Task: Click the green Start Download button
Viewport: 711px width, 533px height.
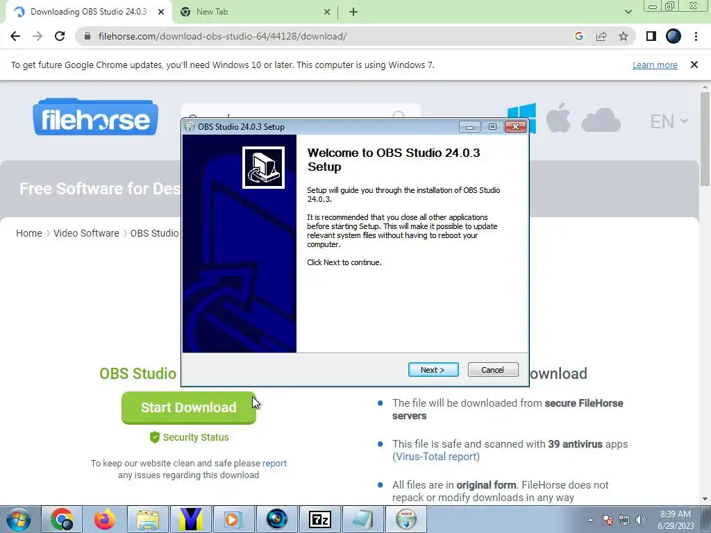Action: pos(189,407)
